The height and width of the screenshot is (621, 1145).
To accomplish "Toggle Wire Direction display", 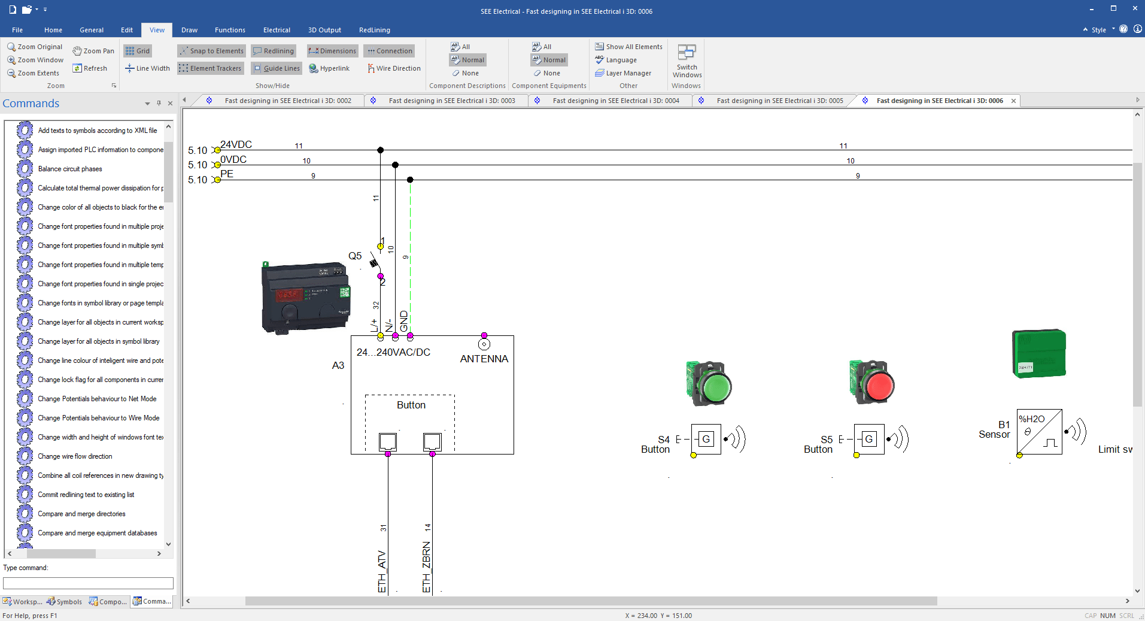I will (393, 68).
